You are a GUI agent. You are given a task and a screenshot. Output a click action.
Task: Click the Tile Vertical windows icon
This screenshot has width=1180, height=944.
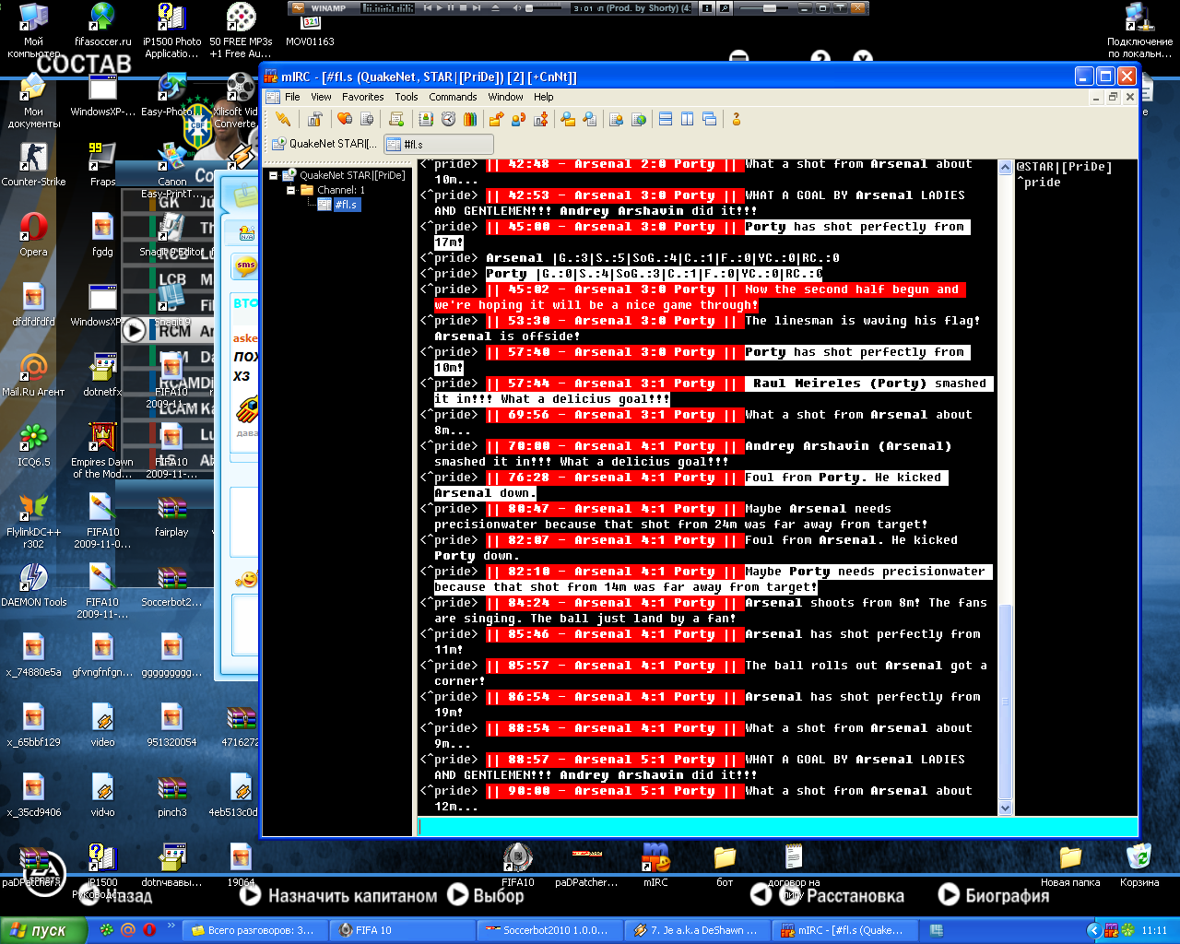(x=688, y=119)
